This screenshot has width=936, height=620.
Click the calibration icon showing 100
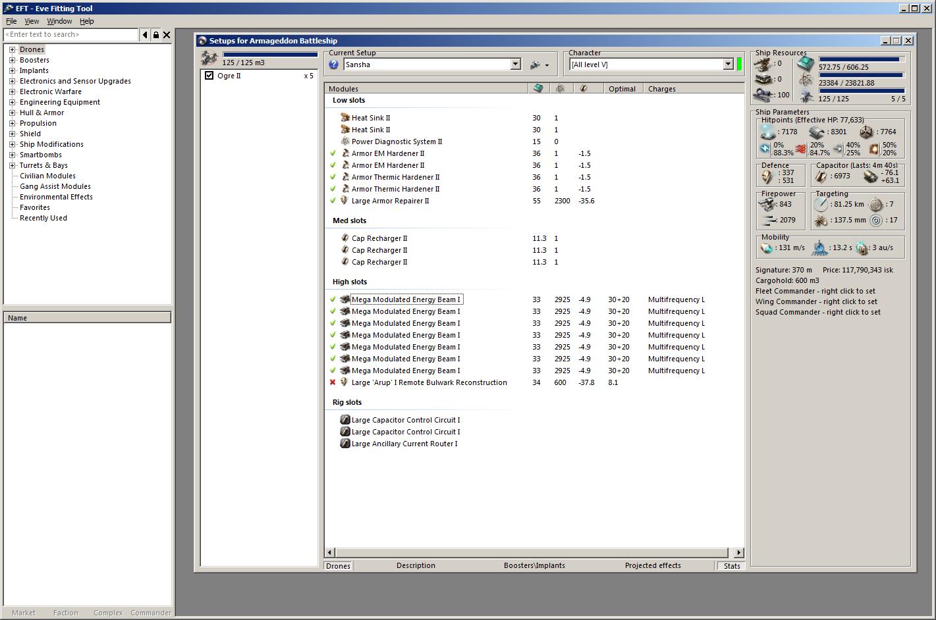(764, 95)
